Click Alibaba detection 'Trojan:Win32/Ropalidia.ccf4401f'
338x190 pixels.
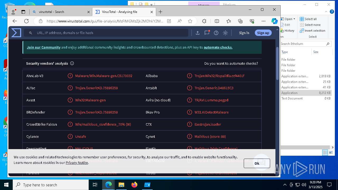point(219,76)
